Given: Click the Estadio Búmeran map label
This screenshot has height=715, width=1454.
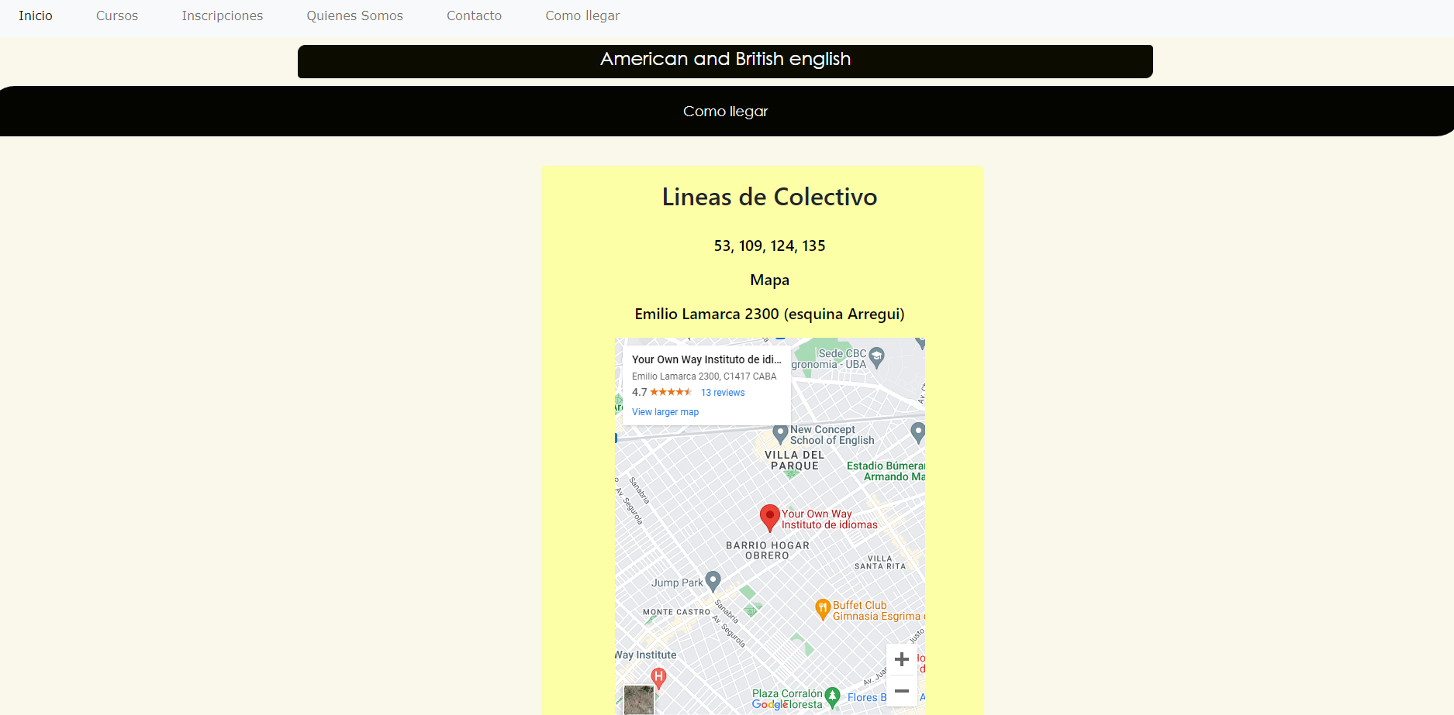Looking at the screenshot, I should pos(886,471).
